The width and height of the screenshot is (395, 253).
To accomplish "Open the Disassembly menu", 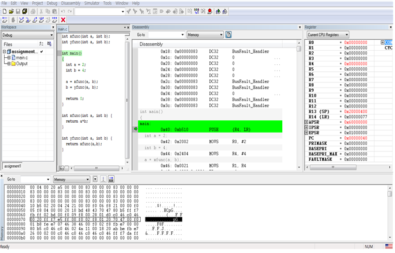I will coord(71,4).
